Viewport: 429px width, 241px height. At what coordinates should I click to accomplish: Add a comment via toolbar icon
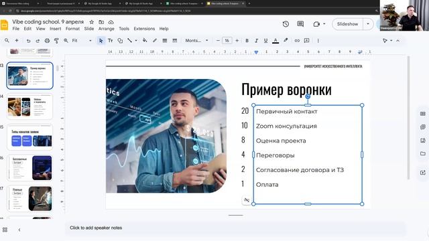tap(307, 40)
